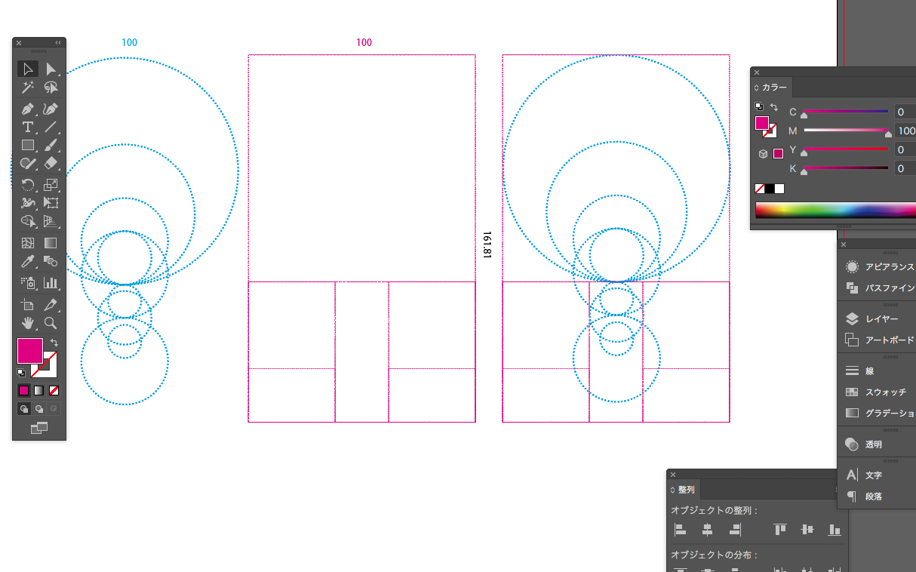916x572 pixels.
Task: Choose the Direct Selection white arrow tool
Action: pyautogui.click(x=51, y=69)
